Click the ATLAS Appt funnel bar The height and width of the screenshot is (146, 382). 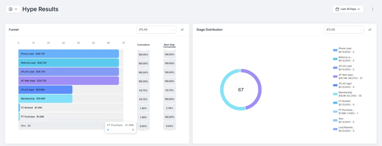(x=46, y=90)
